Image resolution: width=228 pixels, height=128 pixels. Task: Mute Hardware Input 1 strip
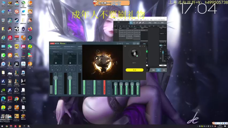[60, 94]
